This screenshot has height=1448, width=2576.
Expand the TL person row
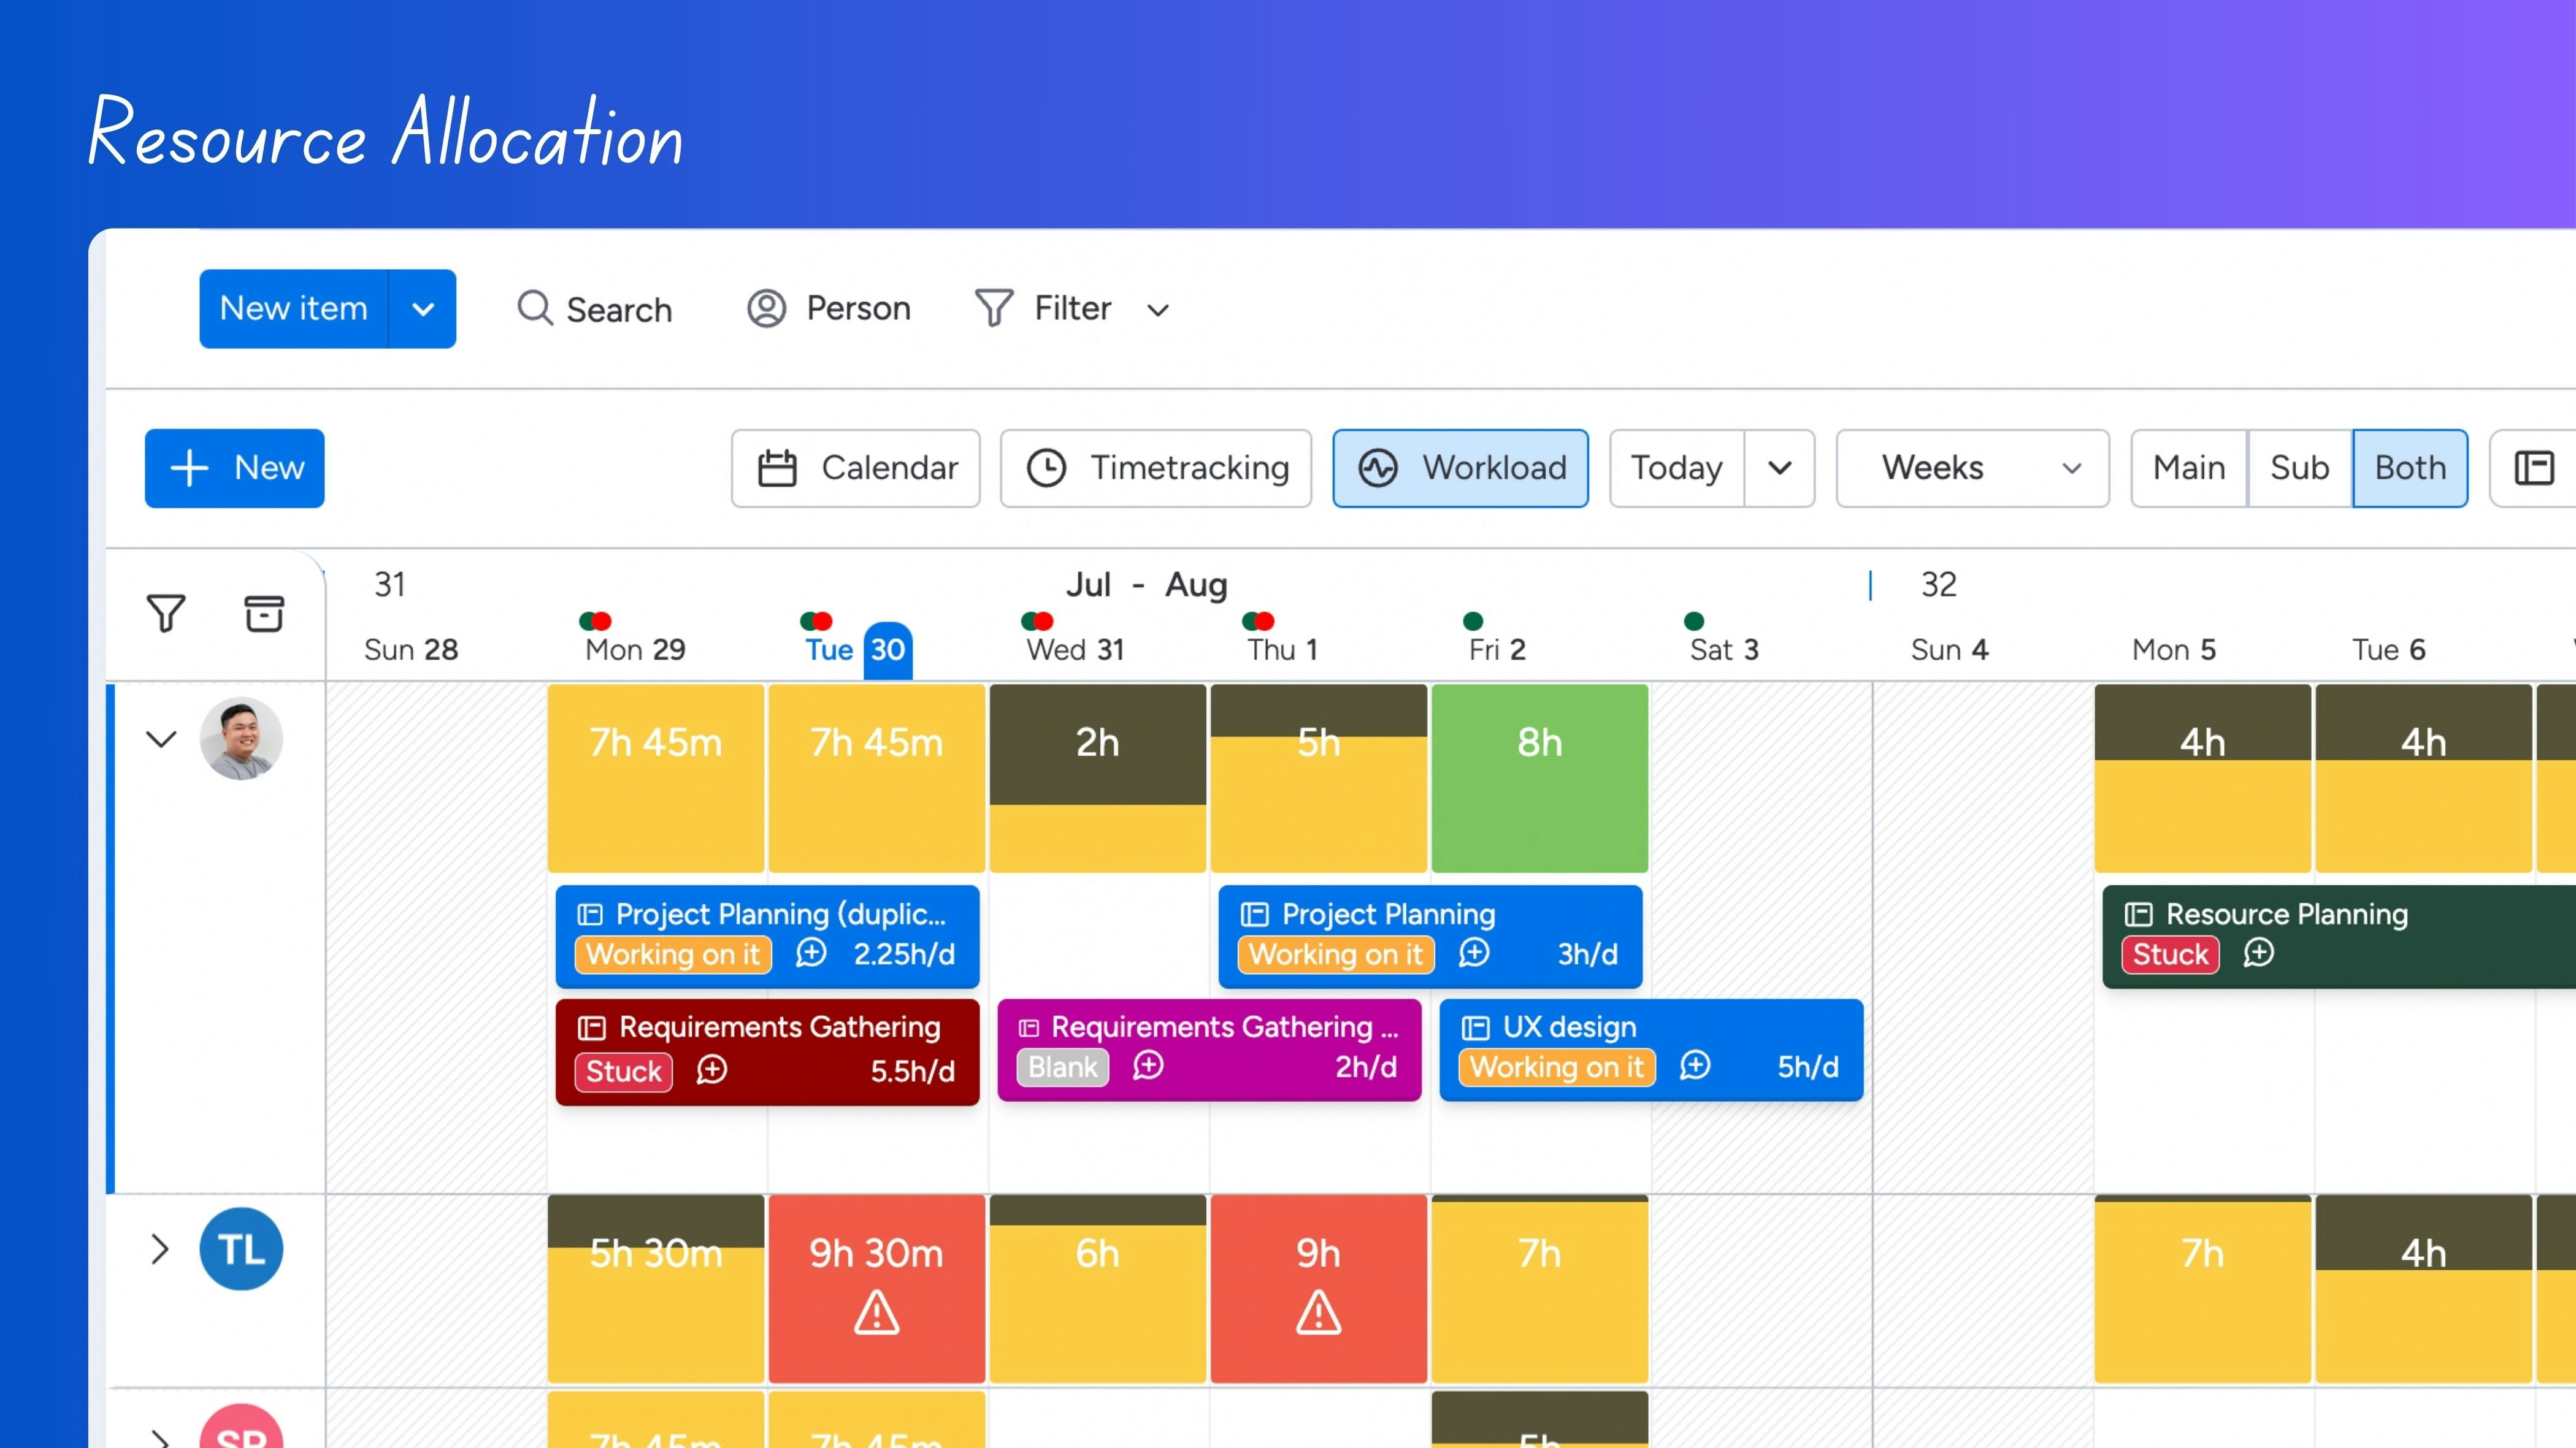(160, 1249)
